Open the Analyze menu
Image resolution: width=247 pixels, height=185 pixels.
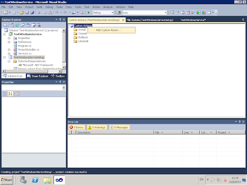pyautogui.click(x=108, y=7)
